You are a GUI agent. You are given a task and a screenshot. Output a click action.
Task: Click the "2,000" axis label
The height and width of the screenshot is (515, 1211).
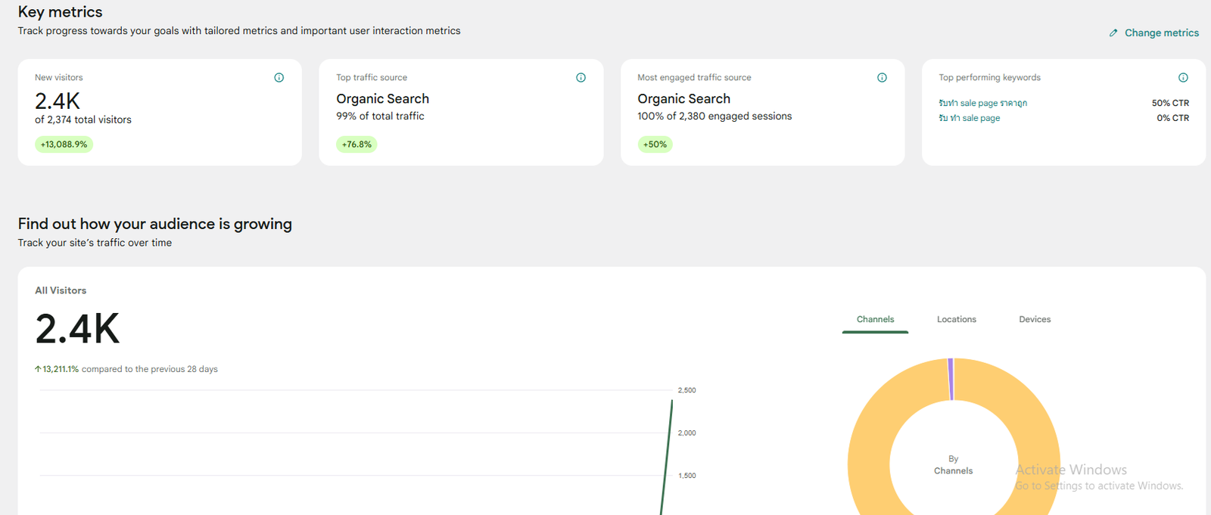(686, 433)
